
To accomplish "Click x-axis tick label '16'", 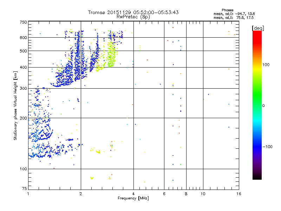I will (x=239, y=194).
